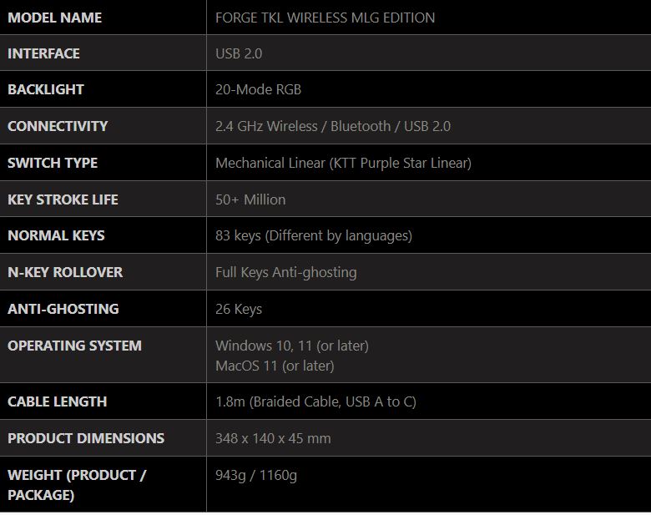The height and width of the screenshot is (515, 651).
Task: Click the NORMAL KEYS label
Action: tap(56, 235)
